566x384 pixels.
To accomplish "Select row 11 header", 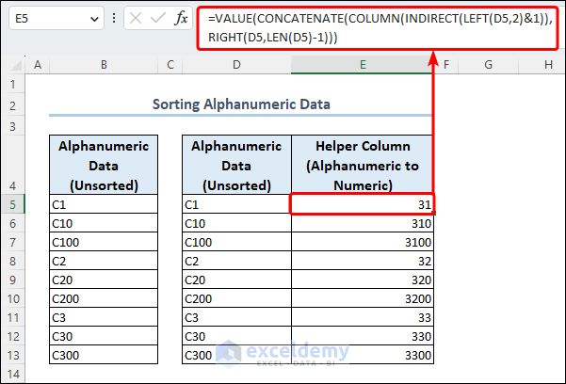I will pyautogui.click(x=12, y=317).
